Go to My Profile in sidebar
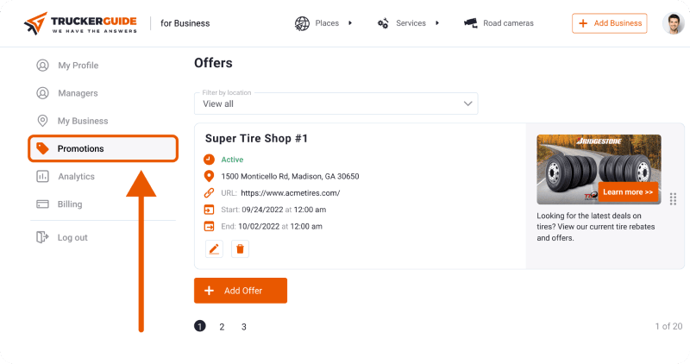The height and width of the screenshot is (364, 690). pos(78,66)
